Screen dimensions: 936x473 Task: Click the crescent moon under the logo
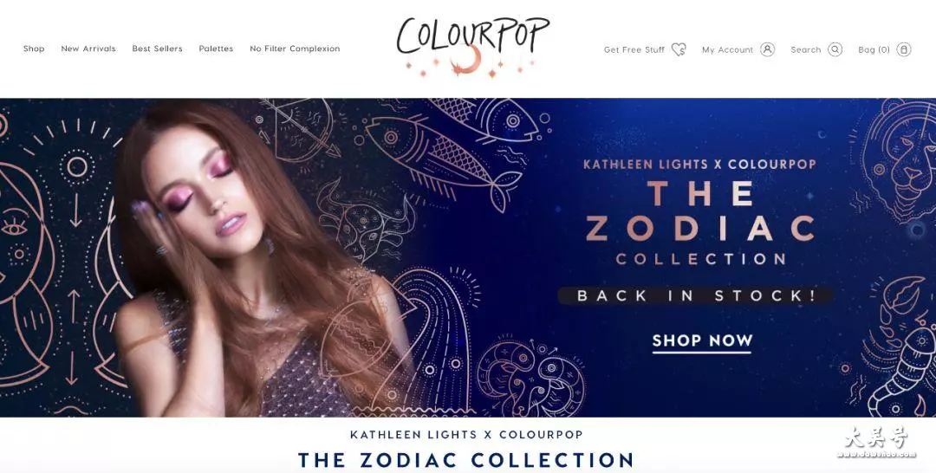click(x=466, y=61)
